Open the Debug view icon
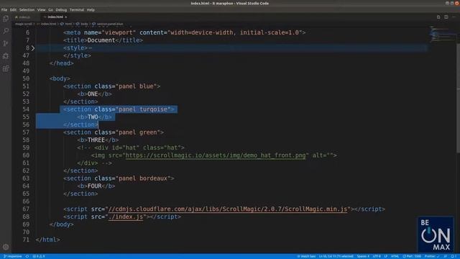 6,56
